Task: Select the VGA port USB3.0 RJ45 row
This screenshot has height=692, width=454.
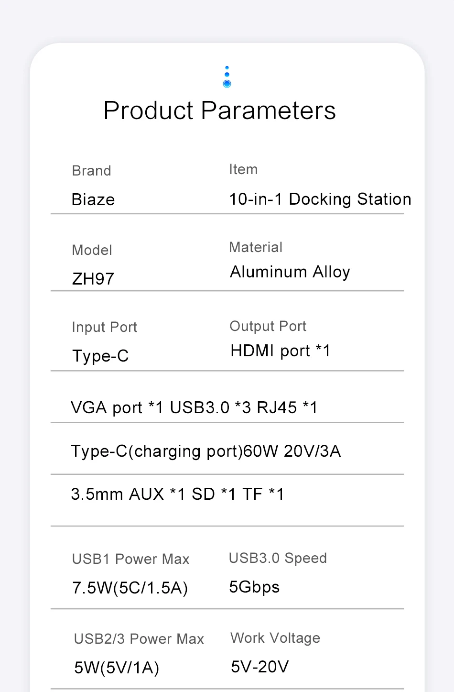Action: pos(195,407)
